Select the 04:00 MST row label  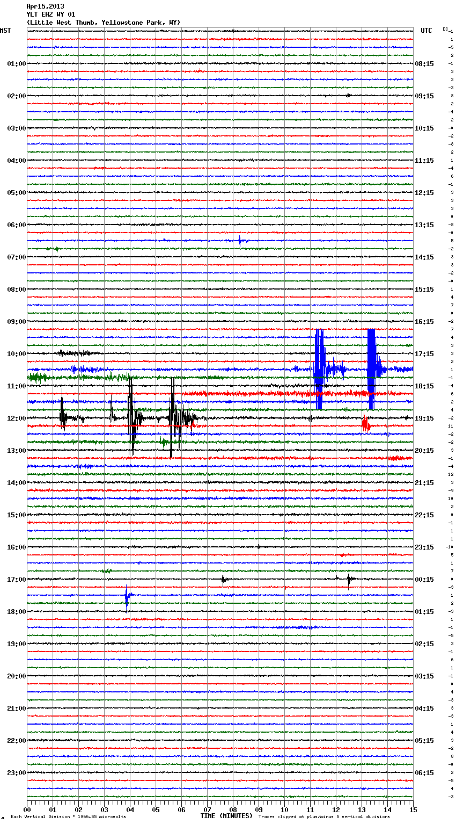(x=17, y=161)
